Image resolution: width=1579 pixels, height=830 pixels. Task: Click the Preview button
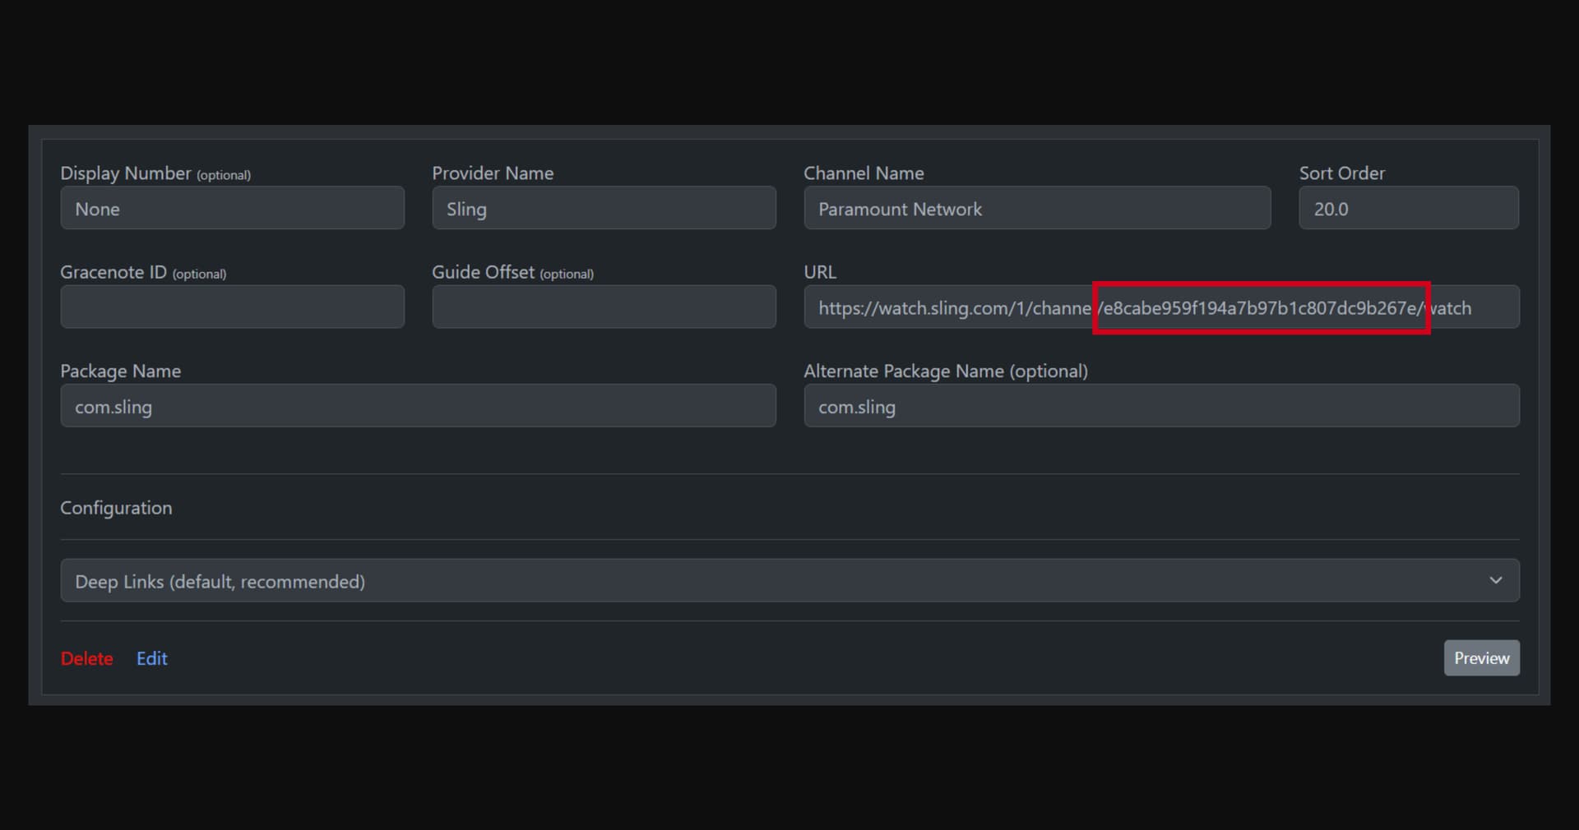click(x=1480, y=657)
